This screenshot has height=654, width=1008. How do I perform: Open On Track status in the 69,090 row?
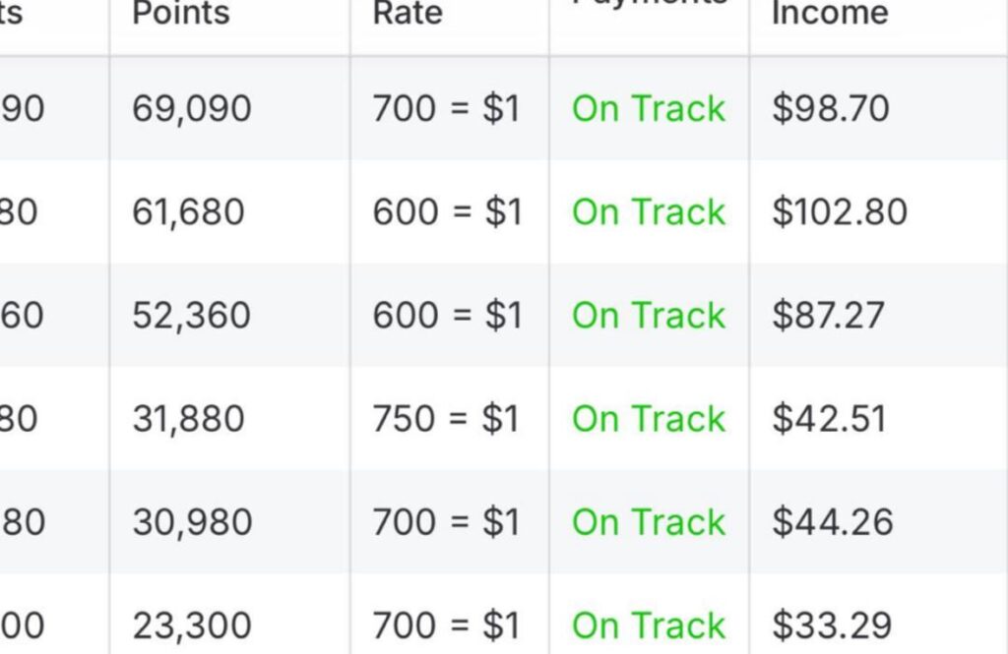click(x=649, y=108)
